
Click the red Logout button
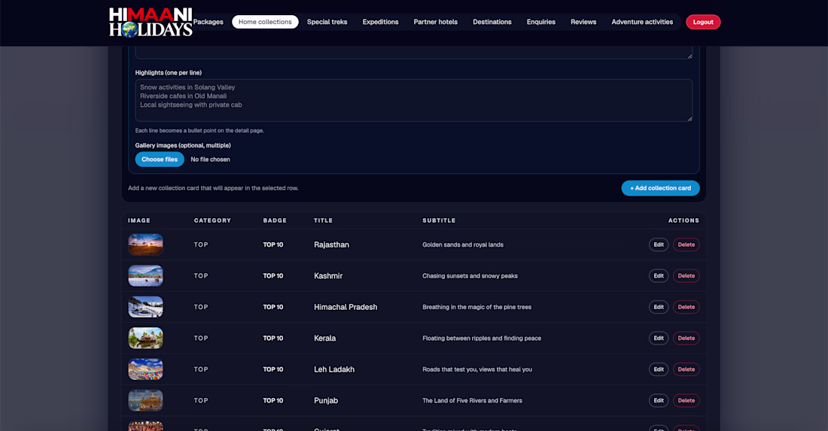point(703,22)
